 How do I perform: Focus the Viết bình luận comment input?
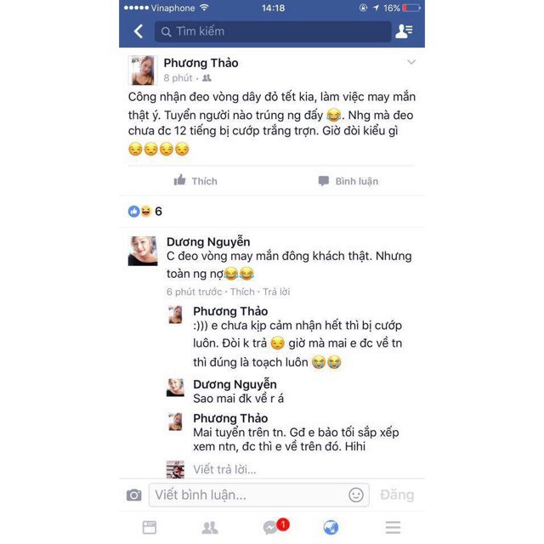click(258, 495)
